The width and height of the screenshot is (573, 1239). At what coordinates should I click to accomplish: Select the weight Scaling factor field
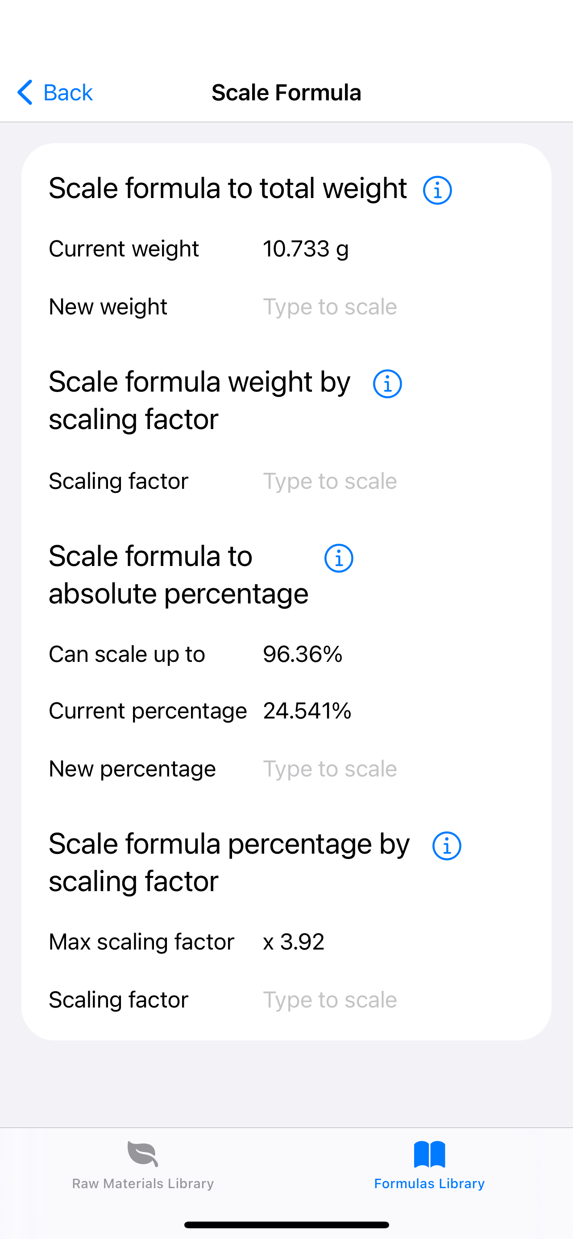[x=393, y=481]
